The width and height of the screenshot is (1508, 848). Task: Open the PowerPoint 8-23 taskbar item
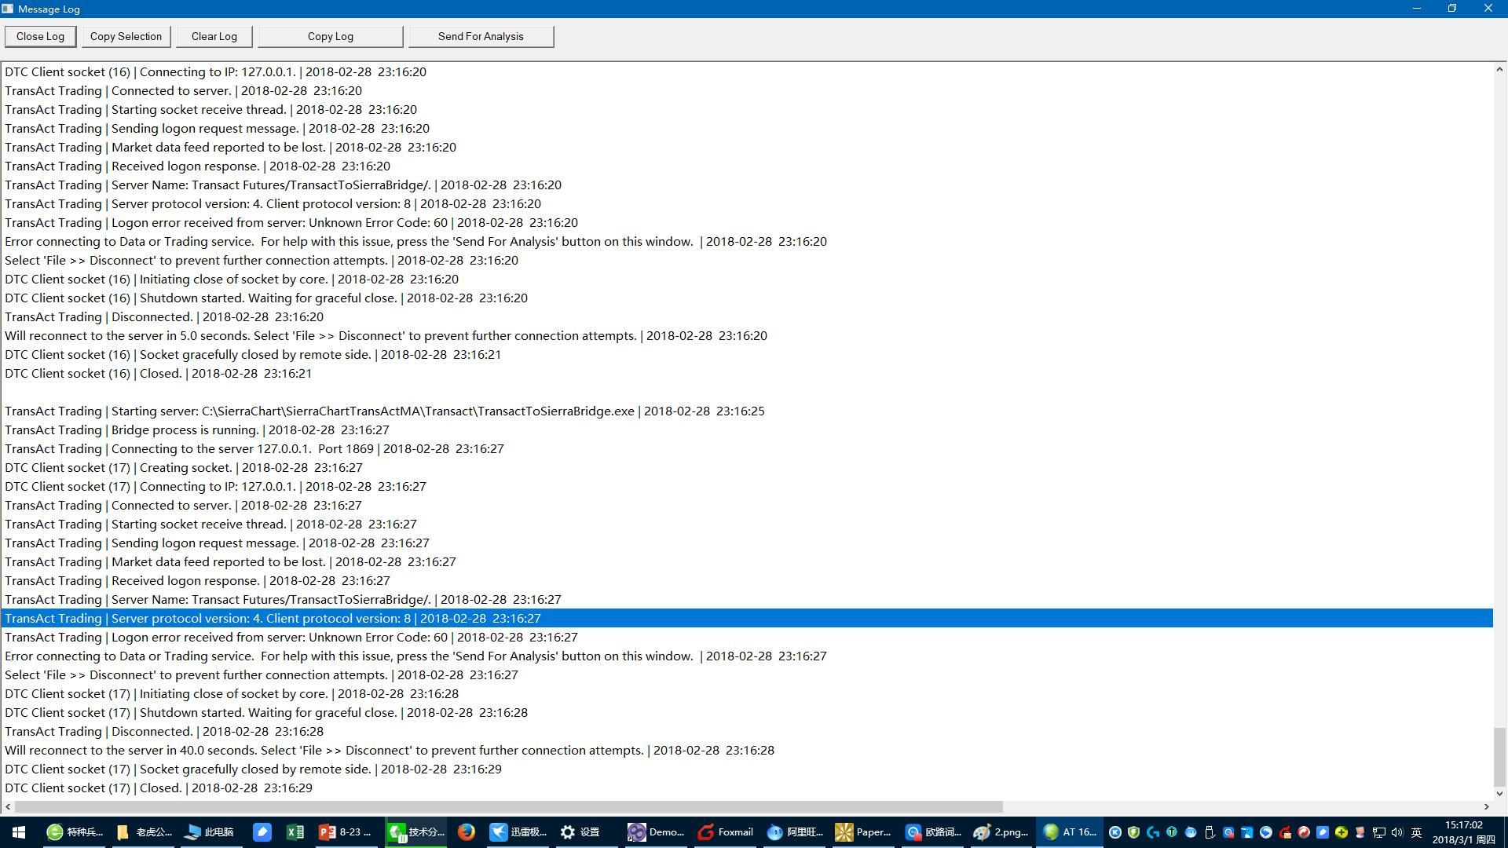click(x=346, y=832)
